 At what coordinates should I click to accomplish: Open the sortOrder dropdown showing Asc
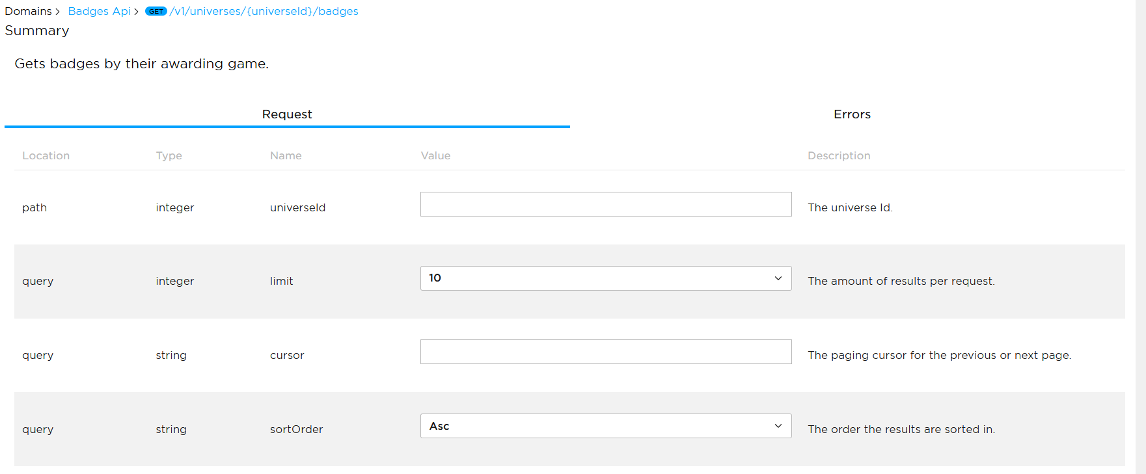tap(606, 426)
